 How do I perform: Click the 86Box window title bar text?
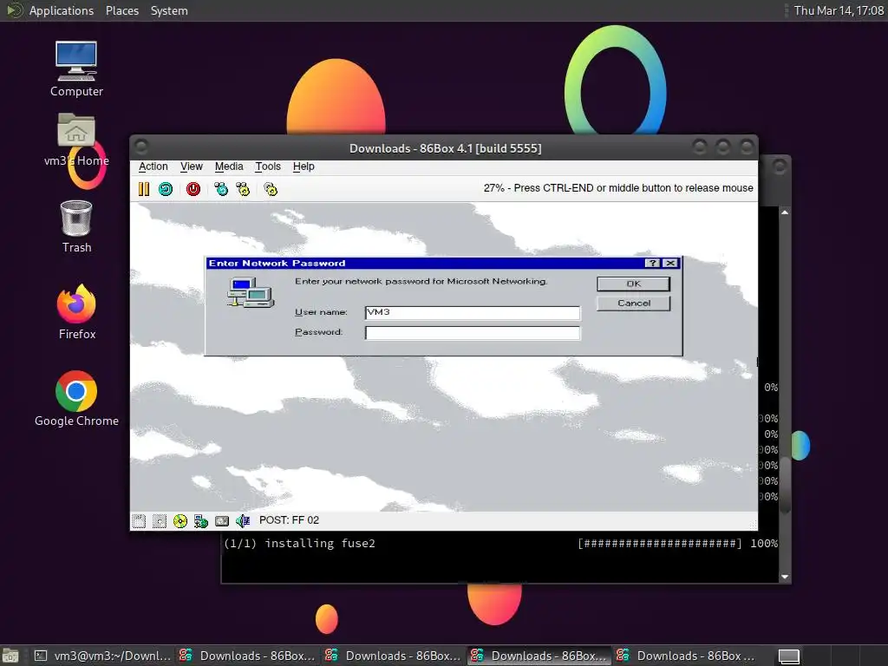click(445, 148)
